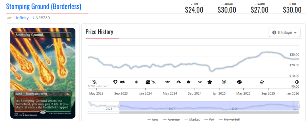Image resolution: width=307 pixels, height=121 pixels.
Task: Click the left handle of chart range selector
Action: (x=119, y=106)
